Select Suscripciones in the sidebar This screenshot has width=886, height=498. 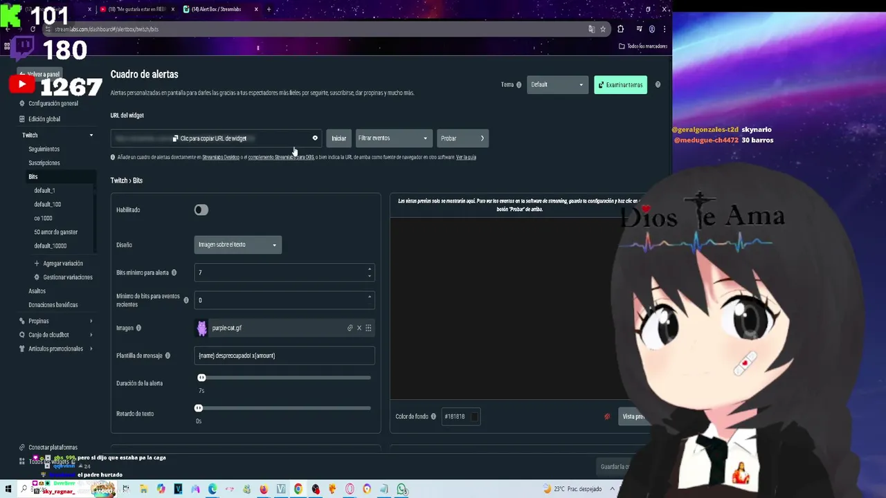(x=44, y=163)
